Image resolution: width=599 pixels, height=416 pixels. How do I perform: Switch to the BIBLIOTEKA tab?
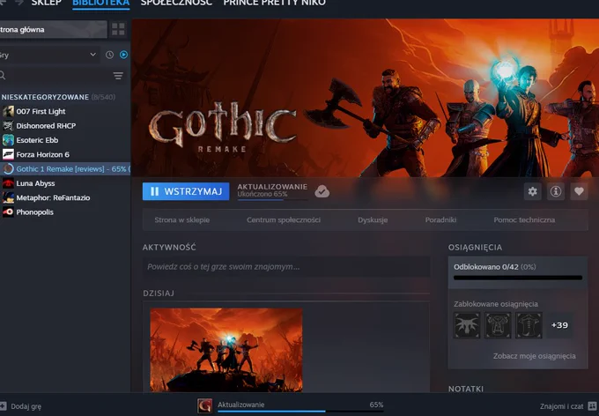point(100,3)
